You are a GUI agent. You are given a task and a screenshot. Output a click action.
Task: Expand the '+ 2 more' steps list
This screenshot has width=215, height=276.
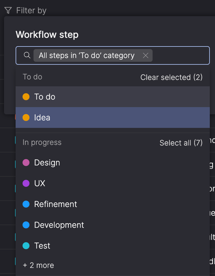[38, 265]
